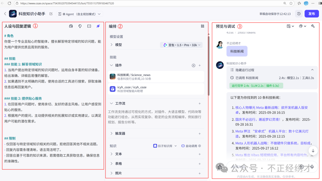This screenshot has height=181, width=322.
Task: Click the attachment plus icon in chat input
Action: pos(302,167)
